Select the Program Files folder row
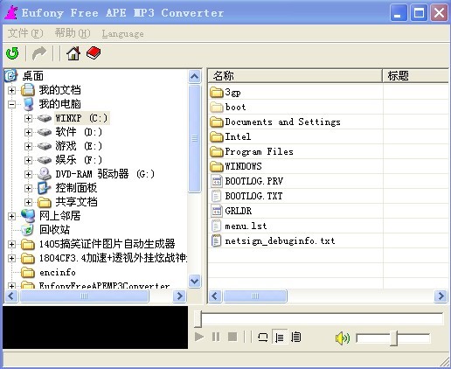451x369 pixels. pos(259,151)
